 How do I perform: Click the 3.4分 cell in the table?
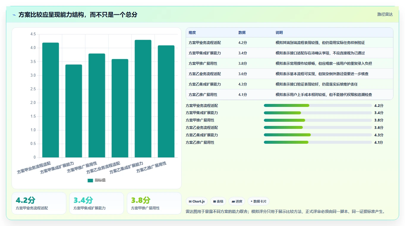pyautogui.click(x=242, y=53)
